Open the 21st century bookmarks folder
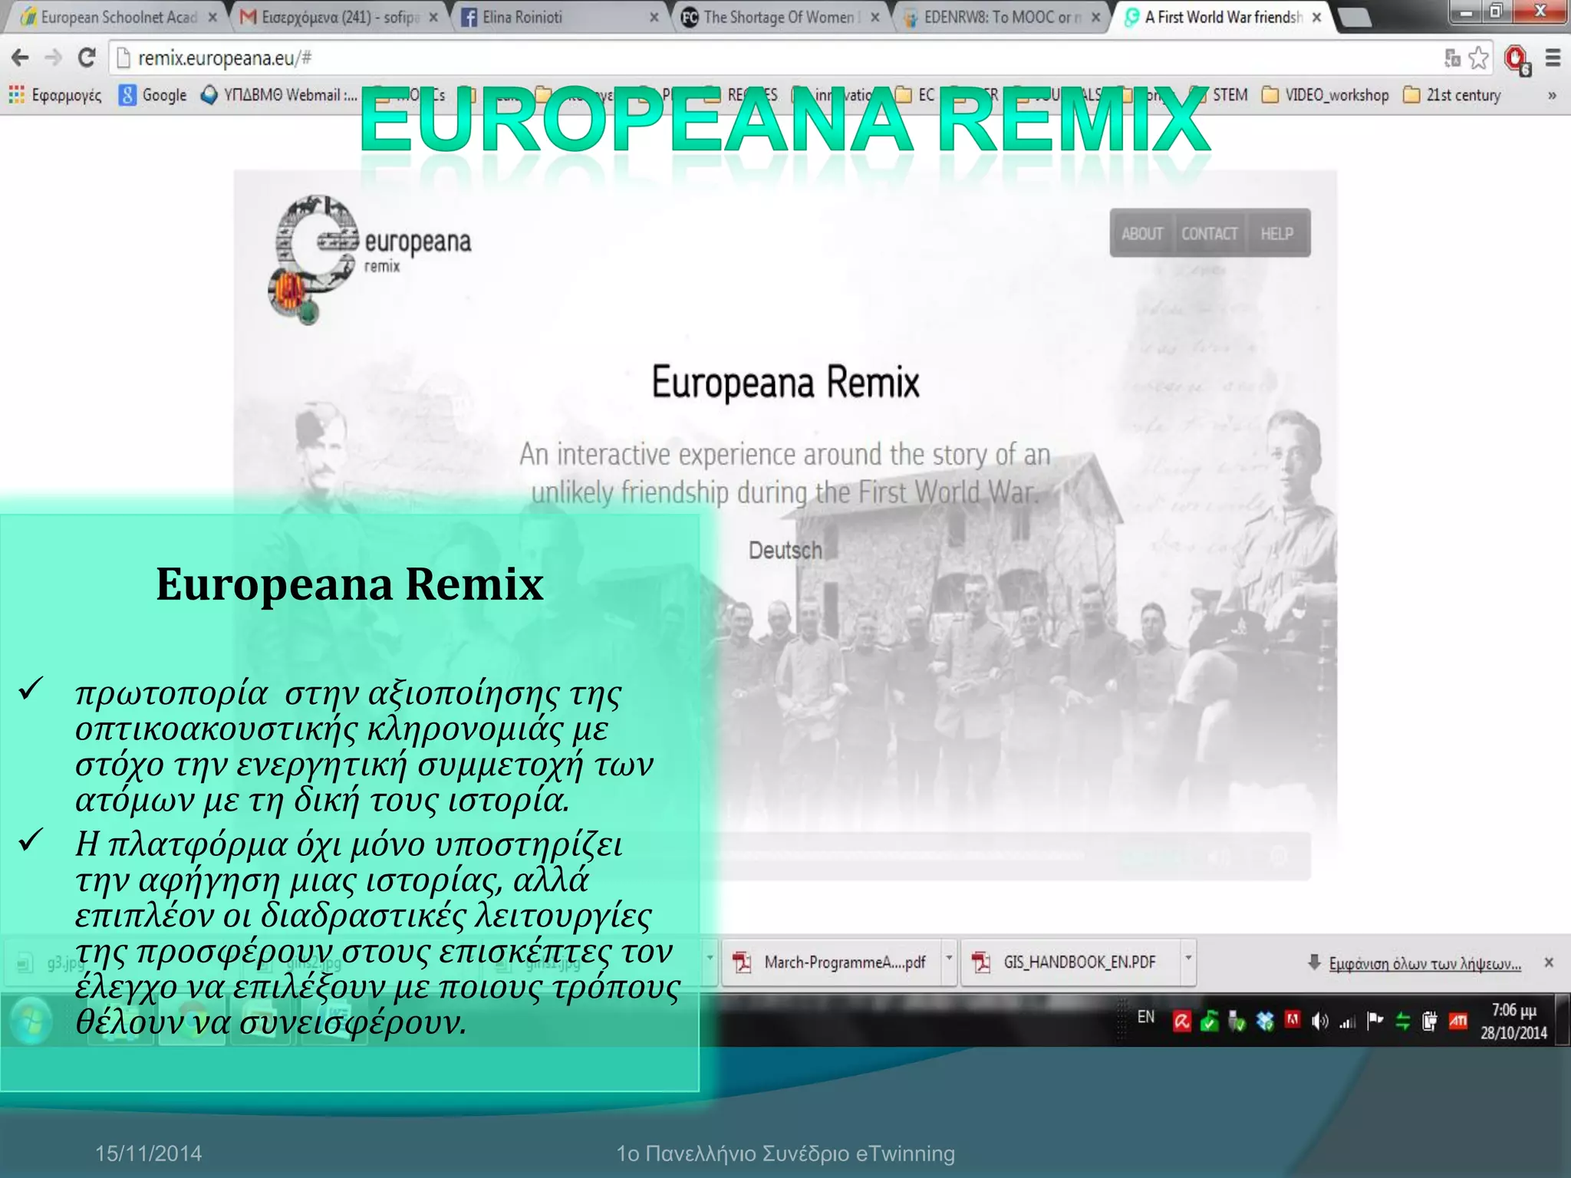 (x=1451, y=95)
